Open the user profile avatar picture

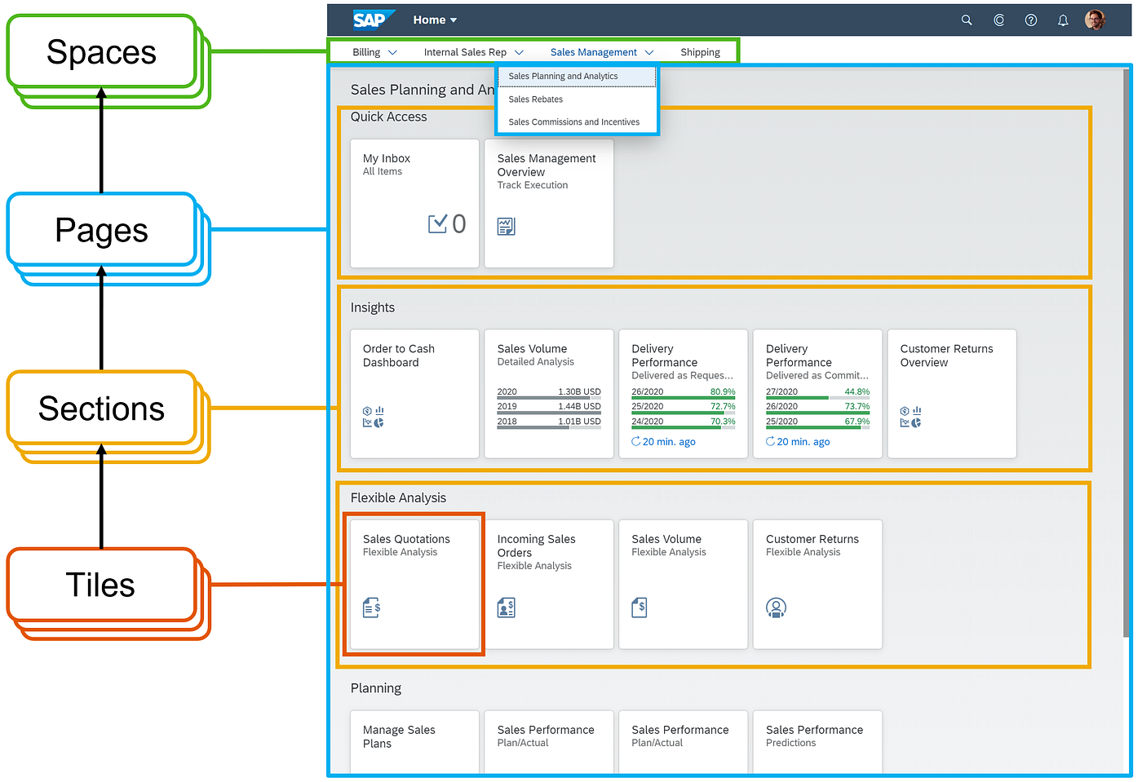(x=1095, y=20)
